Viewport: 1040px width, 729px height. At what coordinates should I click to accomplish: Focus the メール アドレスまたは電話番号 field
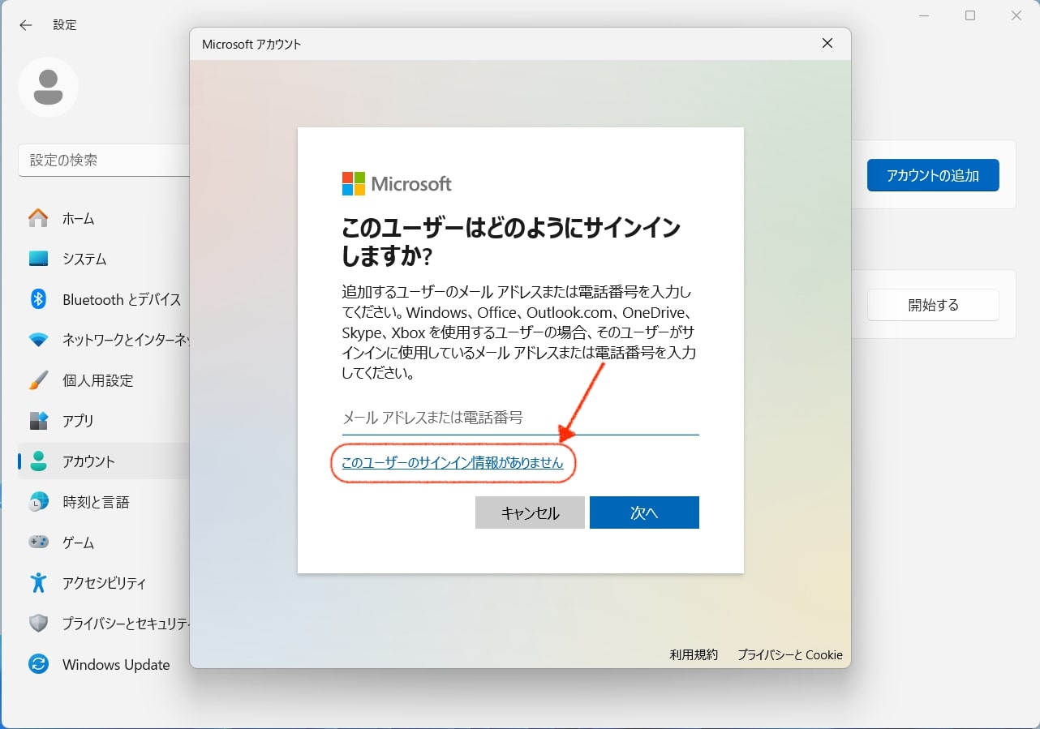521,418
